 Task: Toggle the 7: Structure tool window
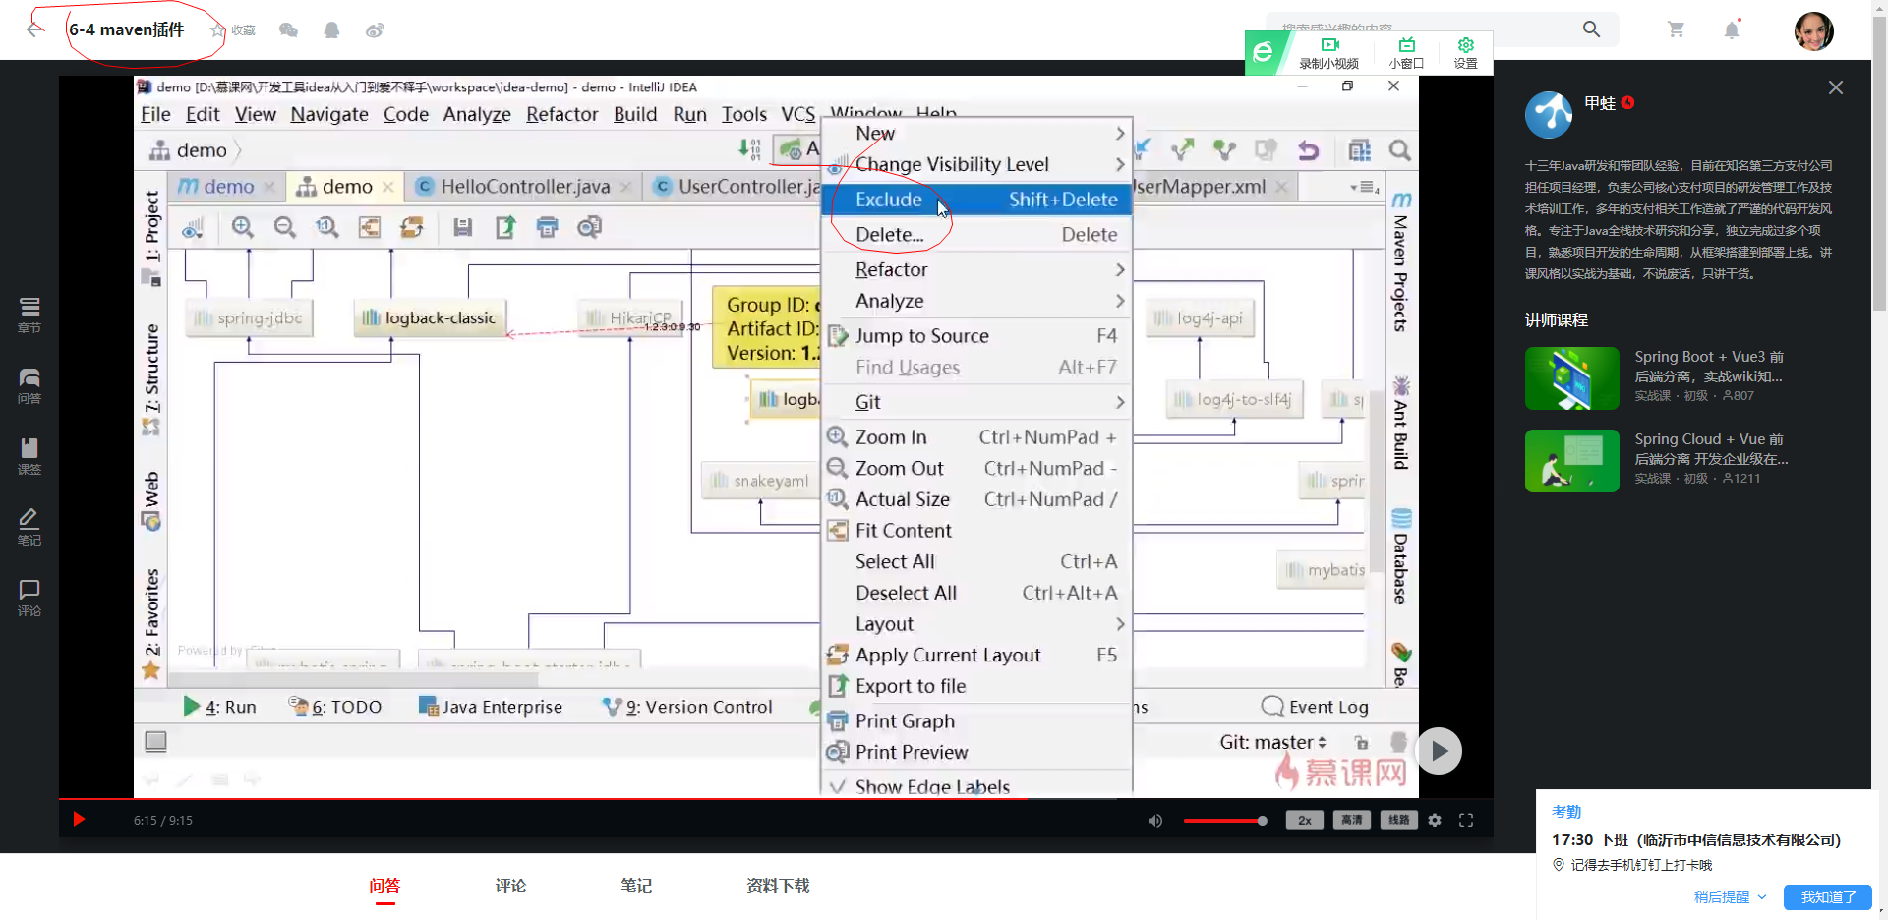click(x=151, y=379)
